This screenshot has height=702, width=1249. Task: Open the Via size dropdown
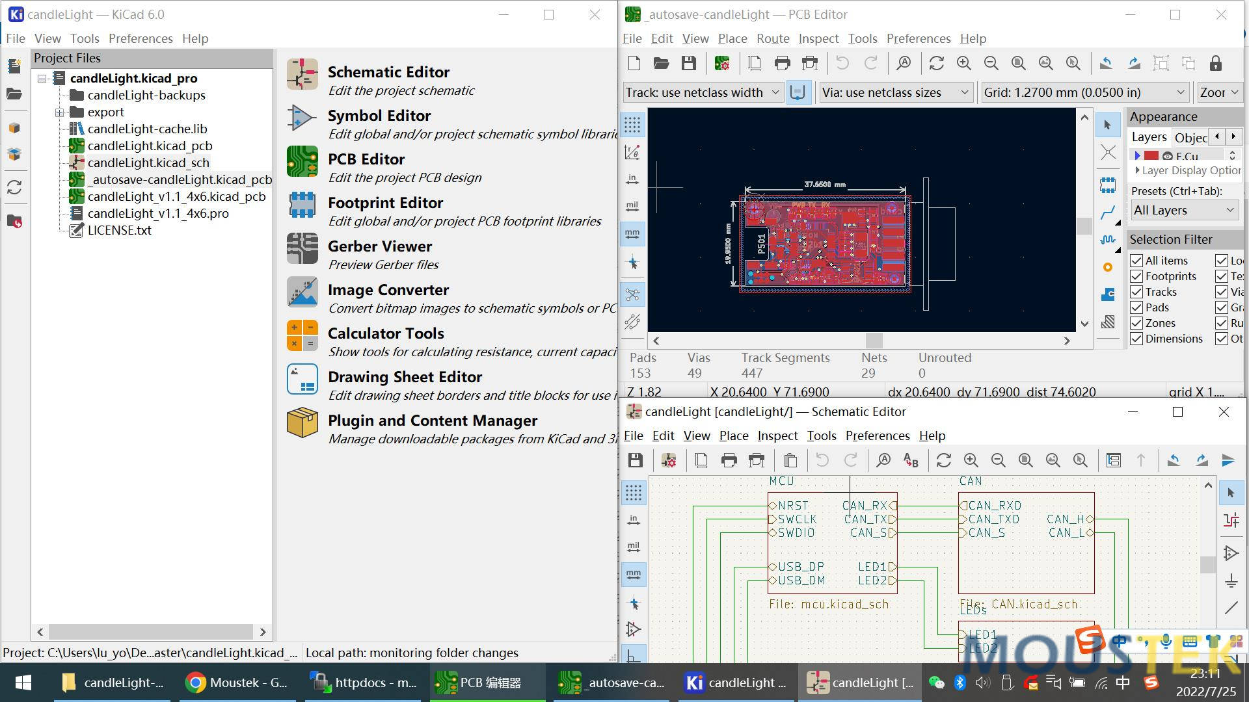tap(896, 92)
